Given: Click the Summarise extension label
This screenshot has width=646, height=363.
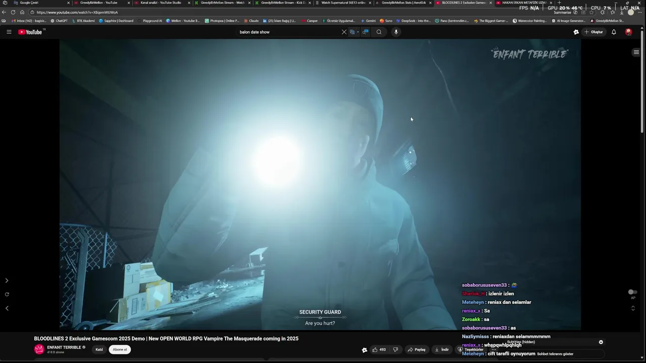Looking at the screenshot, I should (x=562, y=13).
